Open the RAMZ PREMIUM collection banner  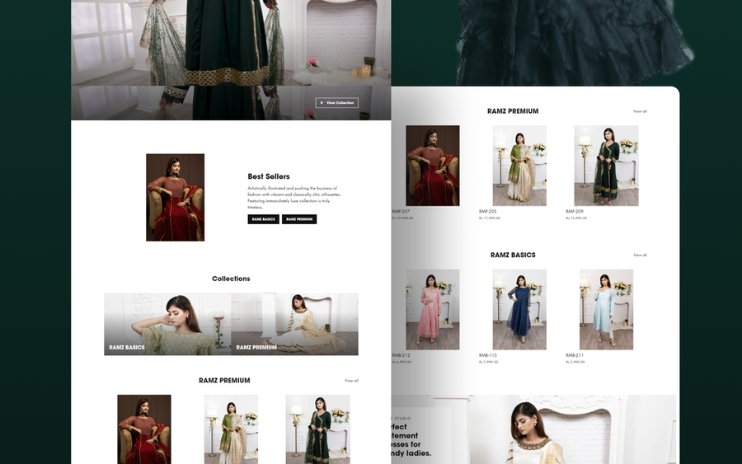(294, 324)
